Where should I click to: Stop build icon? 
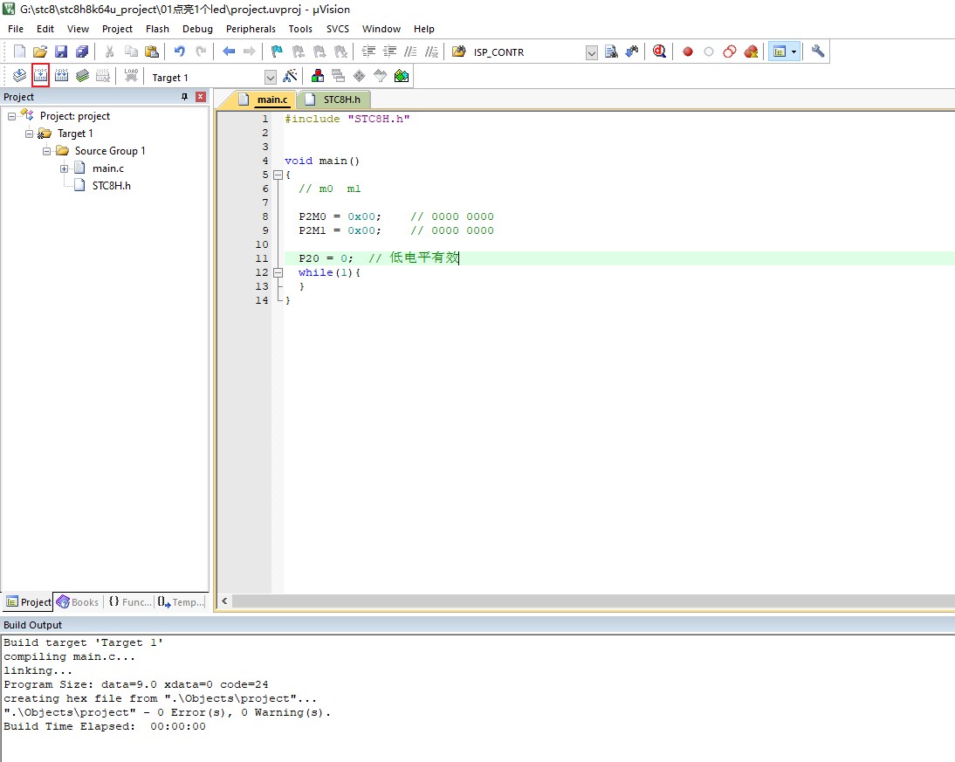click(x=104, y=76)
